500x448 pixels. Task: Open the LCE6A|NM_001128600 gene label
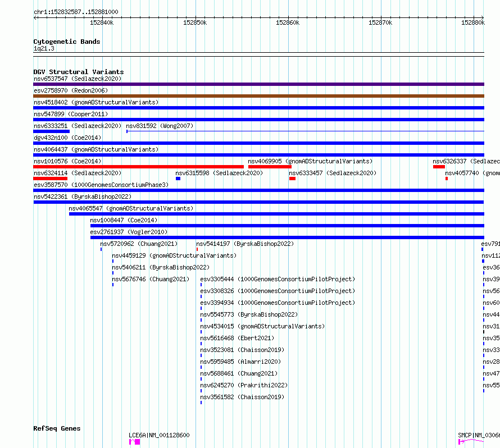[159, 435]
